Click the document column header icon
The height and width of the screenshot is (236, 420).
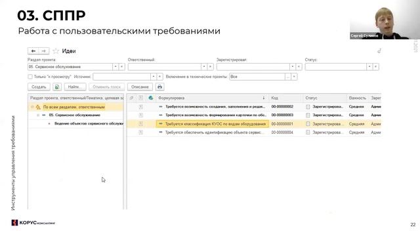point(140,98)
